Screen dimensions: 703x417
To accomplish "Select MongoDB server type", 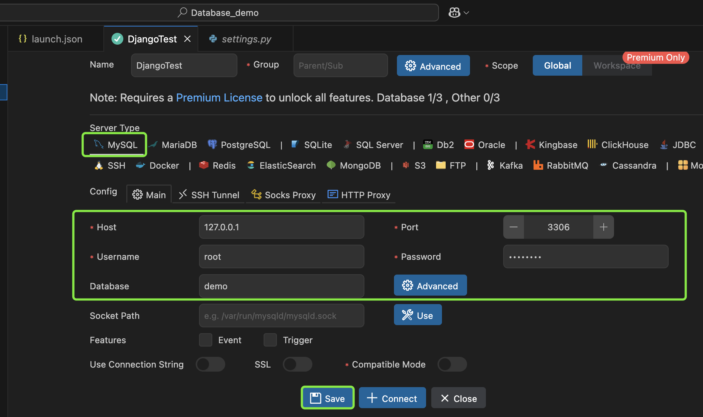I will pyautogui.click(x=354, y=165).
